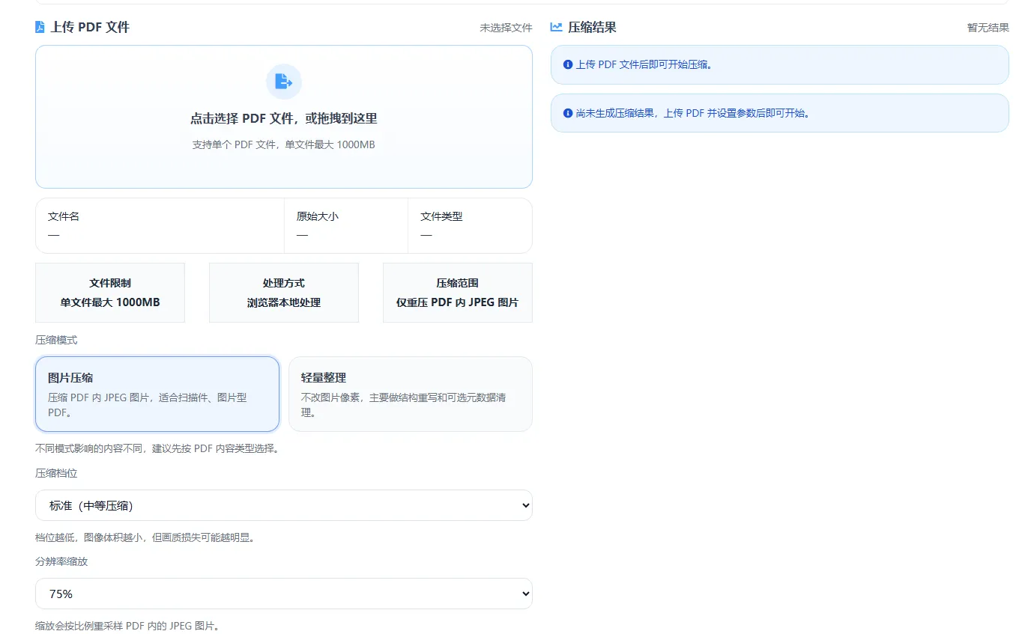Click the chevron on the 分辨率缩放 selector
Screen dimensions: 1028x634
(x=523, y=594)
